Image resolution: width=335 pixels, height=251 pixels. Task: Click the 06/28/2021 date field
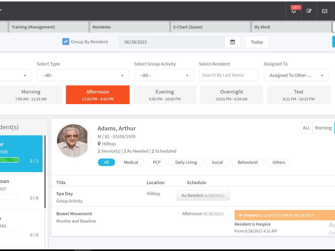point(172,42)
